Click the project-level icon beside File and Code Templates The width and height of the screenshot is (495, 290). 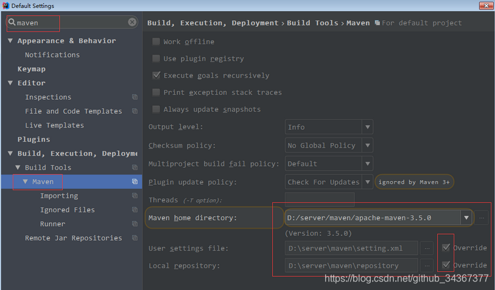135,111
